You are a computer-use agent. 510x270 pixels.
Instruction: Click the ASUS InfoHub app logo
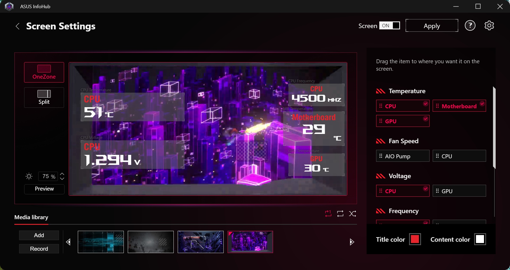click(9, 6)
